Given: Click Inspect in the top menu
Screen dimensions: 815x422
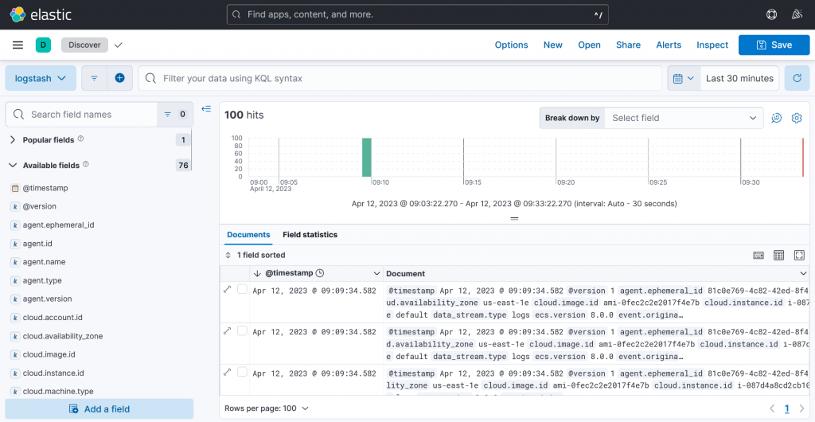Looking at the screenshot, I should coord(712,45).
